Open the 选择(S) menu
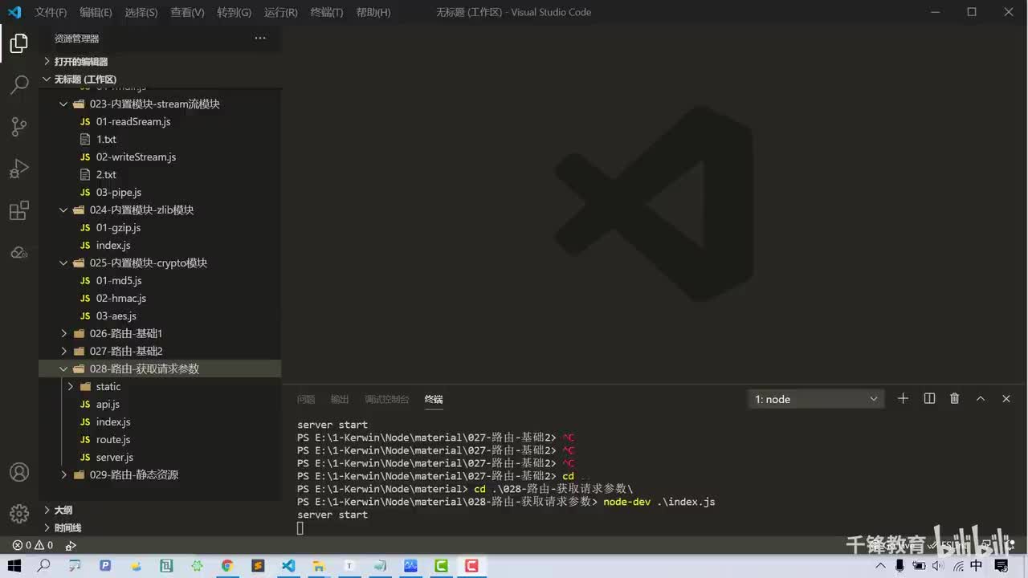The image size is (1028, 578). pos(141,12)
